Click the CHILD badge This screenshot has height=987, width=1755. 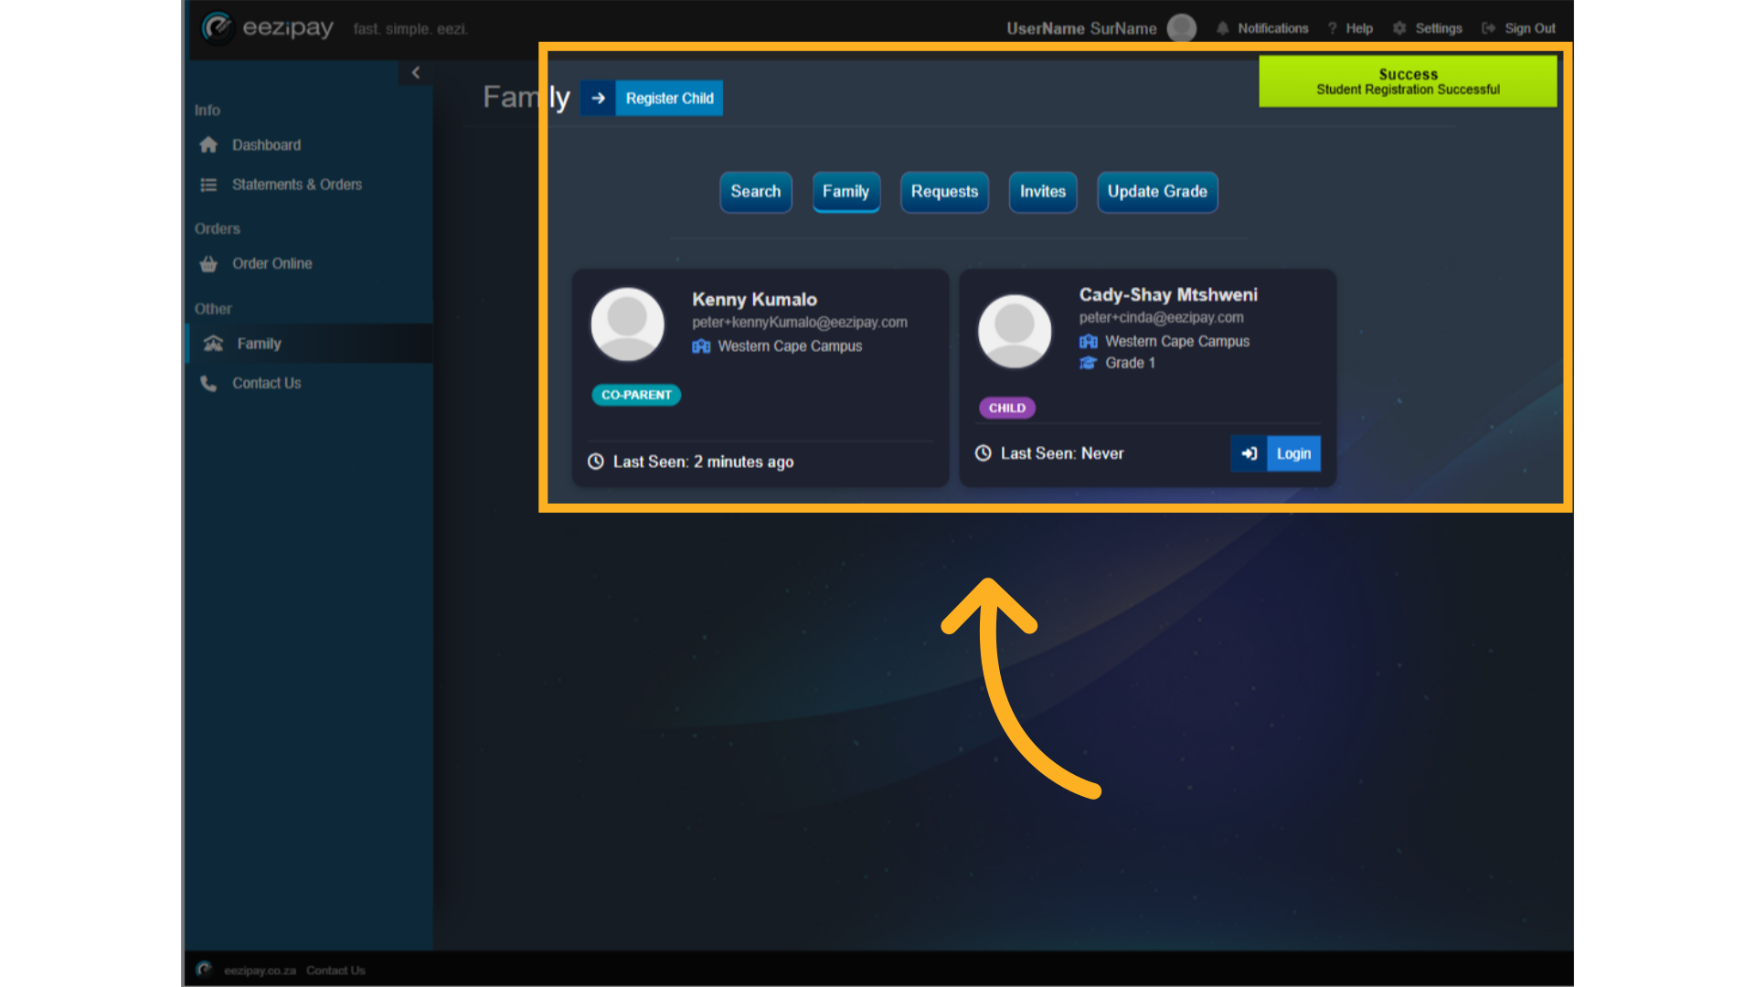tap(1007, 408)
